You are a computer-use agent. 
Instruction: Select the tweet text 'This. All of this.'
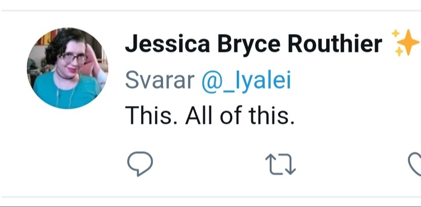click(210, 115)
